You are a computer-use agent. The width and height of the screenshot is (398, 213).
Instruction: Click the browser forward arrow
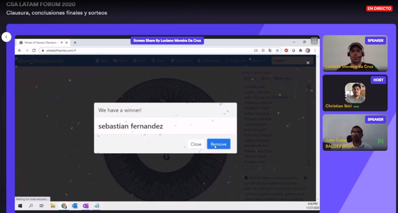(x=27, y=50)
